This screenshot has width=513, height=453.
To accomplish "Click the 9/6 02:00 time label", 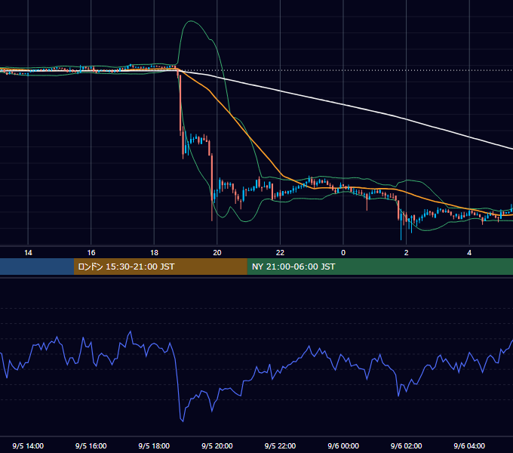I will coord(407,445).
